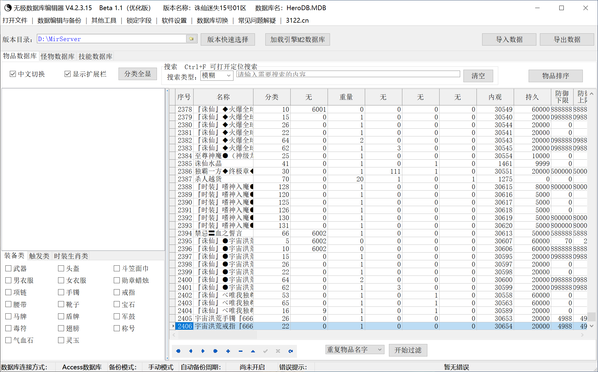This screenshot has width=598, height=372.
Task: Open 其他工具 menu
Action: pyautogui.click(x=104, y=21)
